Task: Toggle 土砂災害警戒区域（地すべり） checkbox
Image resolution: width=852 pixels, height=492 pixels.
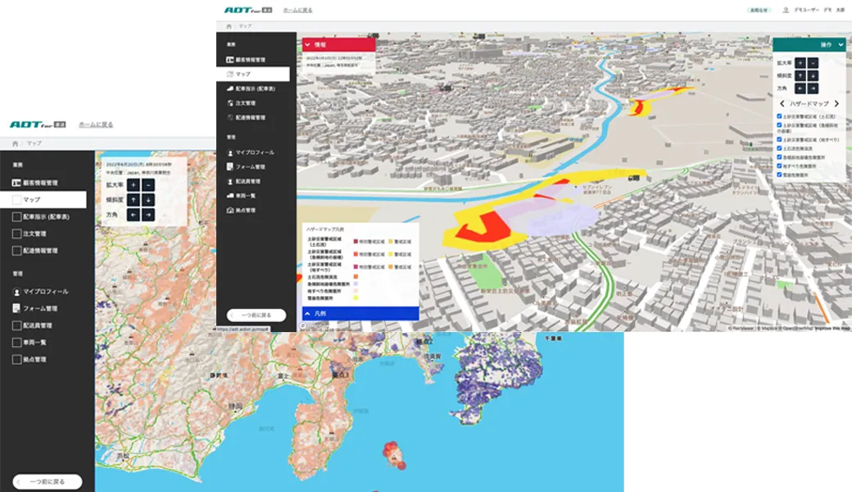Action: coord(779,139)
